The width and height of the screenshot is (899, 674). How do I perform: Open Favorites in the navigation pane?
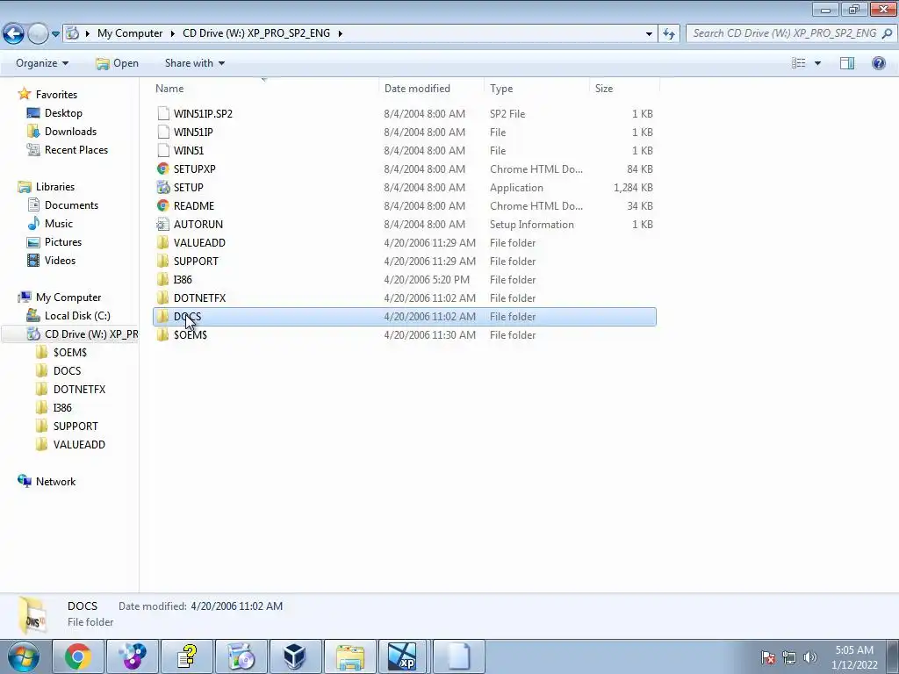click(56, 95)
